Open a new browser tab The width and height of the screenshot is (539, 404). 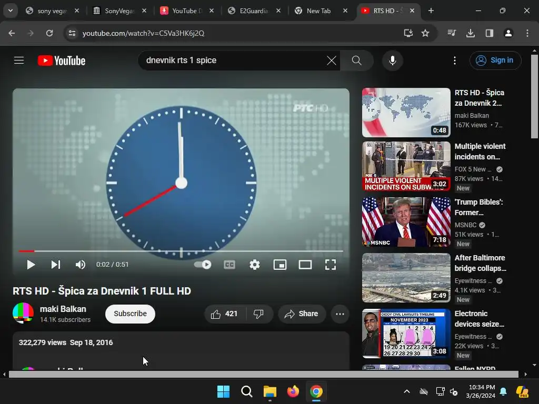(431, 11)
